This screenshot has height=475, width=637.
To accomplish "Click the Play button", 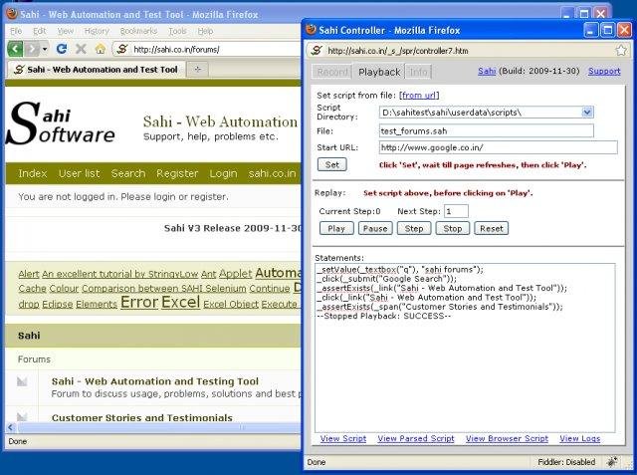I will [x=336, y=228].
